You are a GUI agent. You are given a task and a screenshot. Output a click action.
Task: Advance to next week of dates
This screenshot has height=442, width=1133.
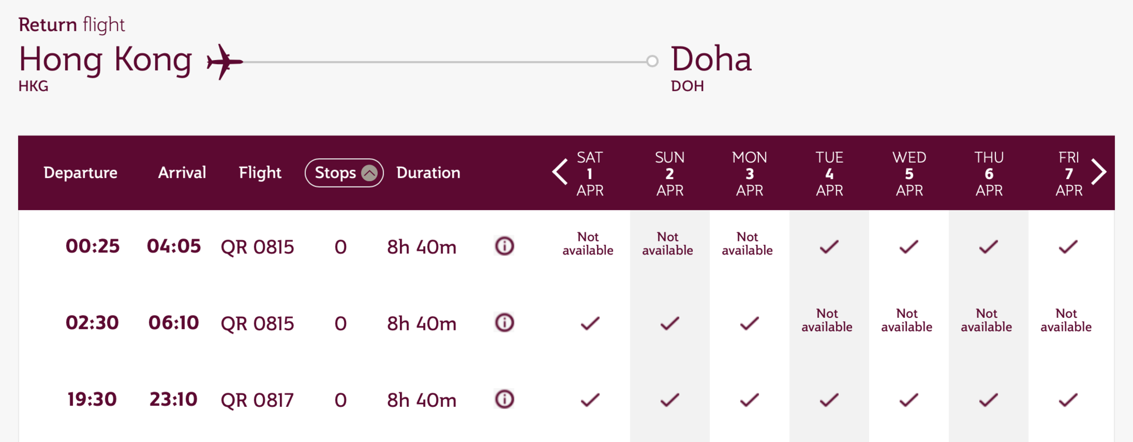[1099, 172]
